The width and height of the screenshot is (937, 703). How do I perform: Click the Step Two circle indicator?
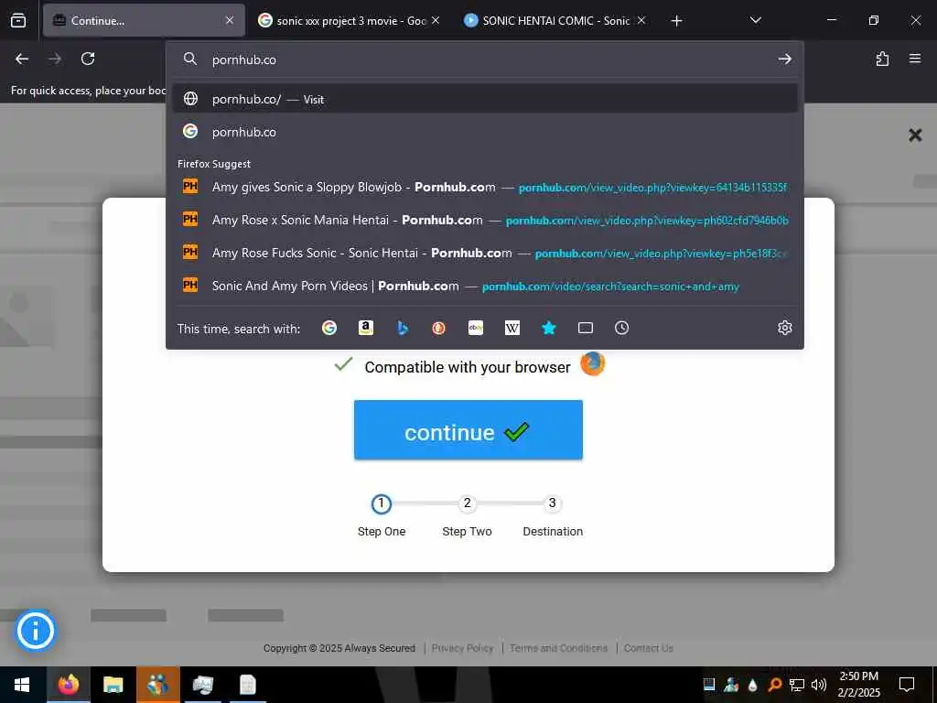click(467, 504)
